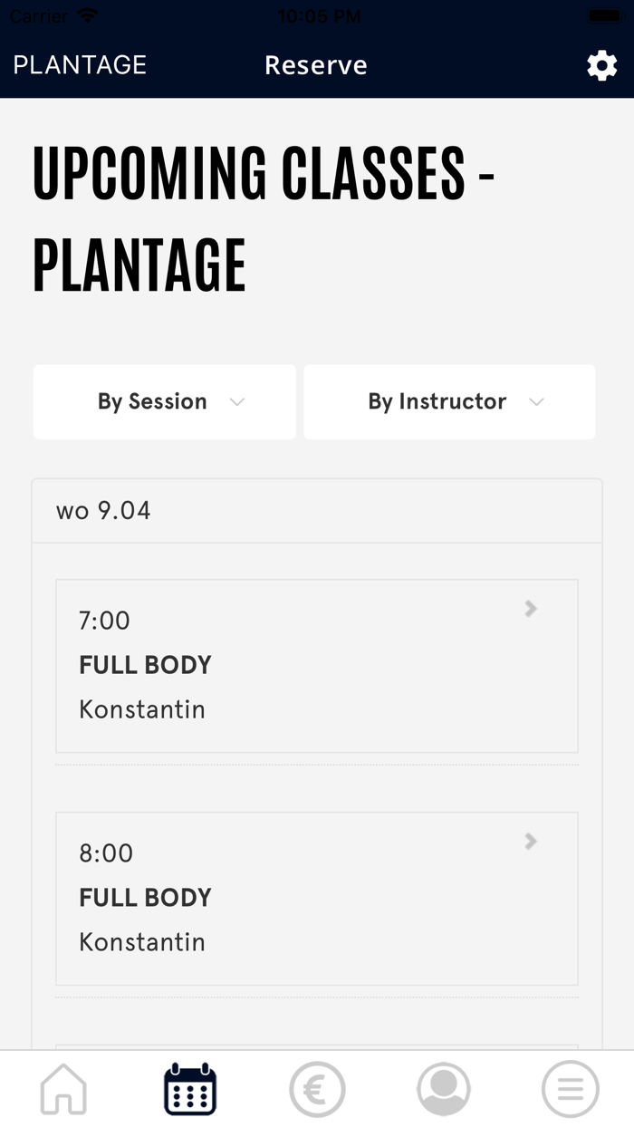Select the calendar reserve tab icon
634x1127 pixels.
(190, 1088)
